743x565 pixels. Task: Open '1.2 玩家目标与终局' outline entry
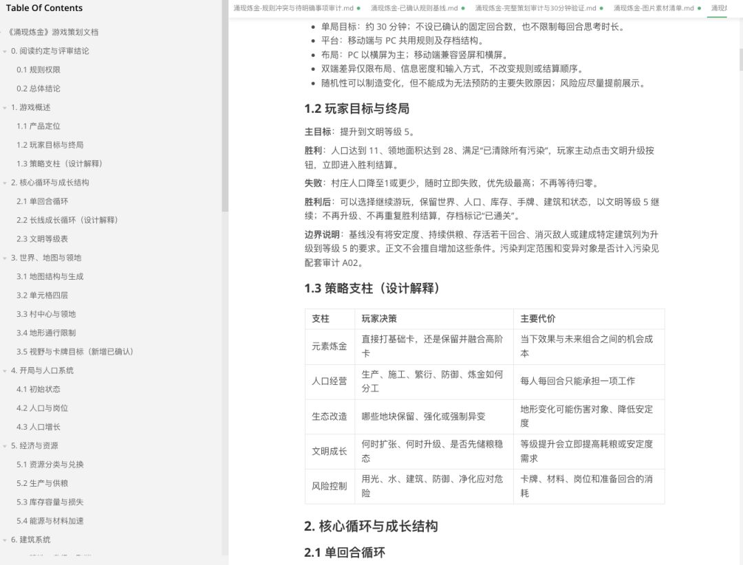coord(50,145)
